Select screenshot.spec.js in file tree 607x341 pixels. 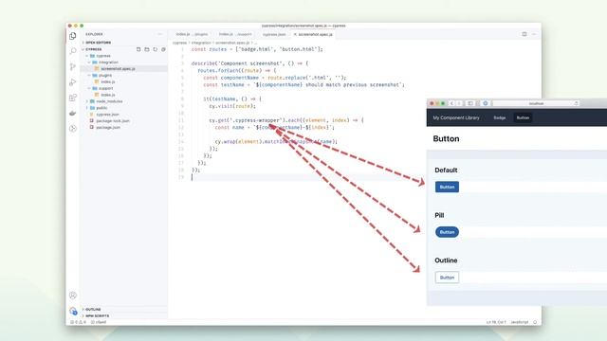[x=118, y=69]
